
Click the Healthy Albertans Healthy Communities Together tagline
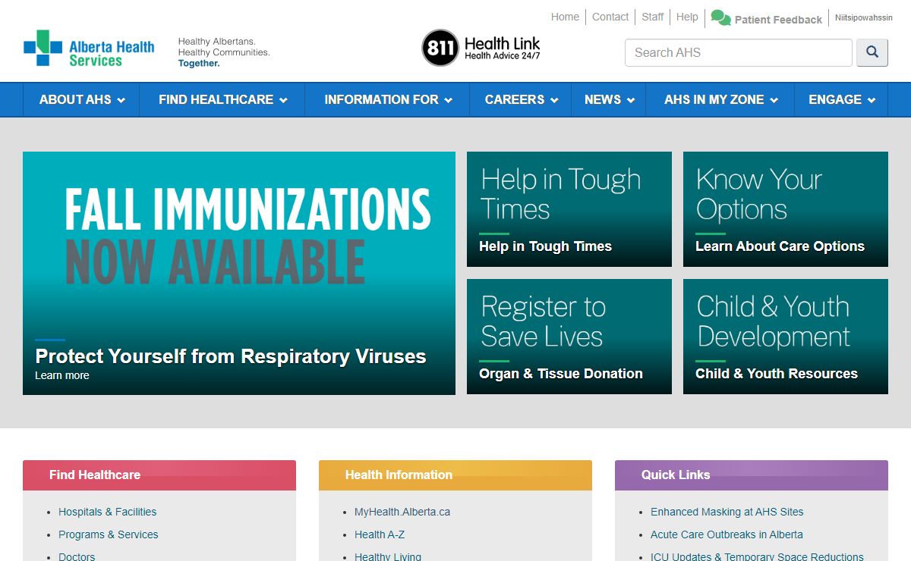[x=224, y=52]
